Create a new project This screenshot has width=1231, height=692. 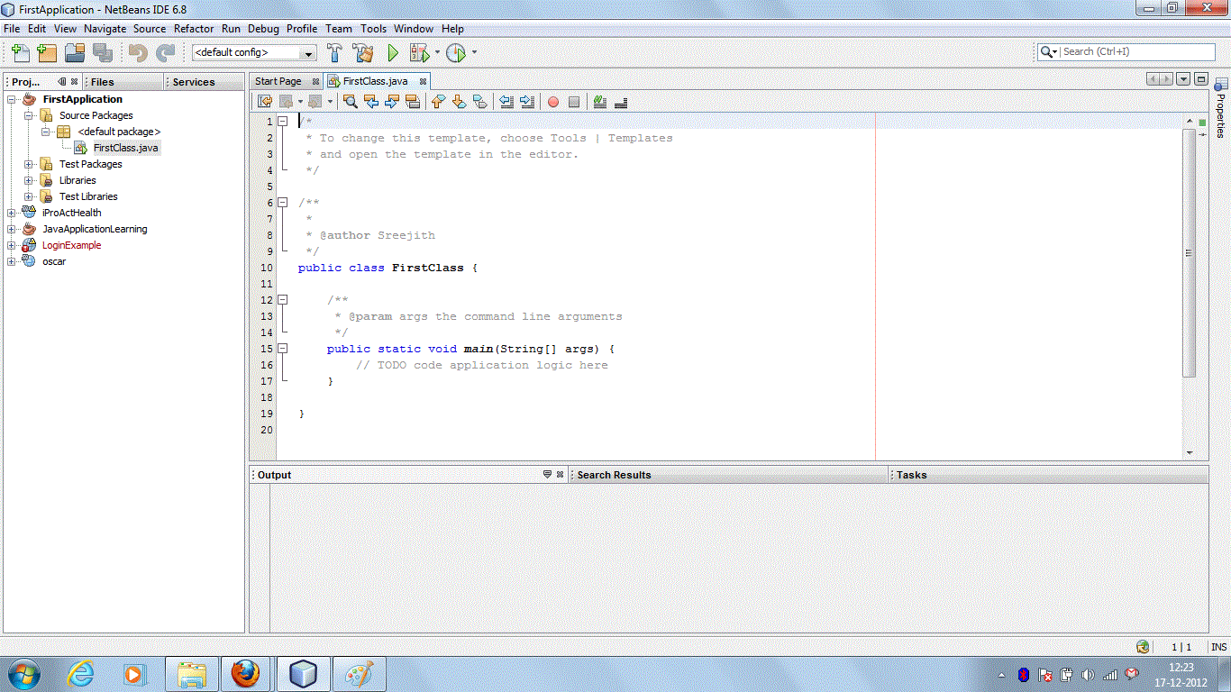click(46, 52)
